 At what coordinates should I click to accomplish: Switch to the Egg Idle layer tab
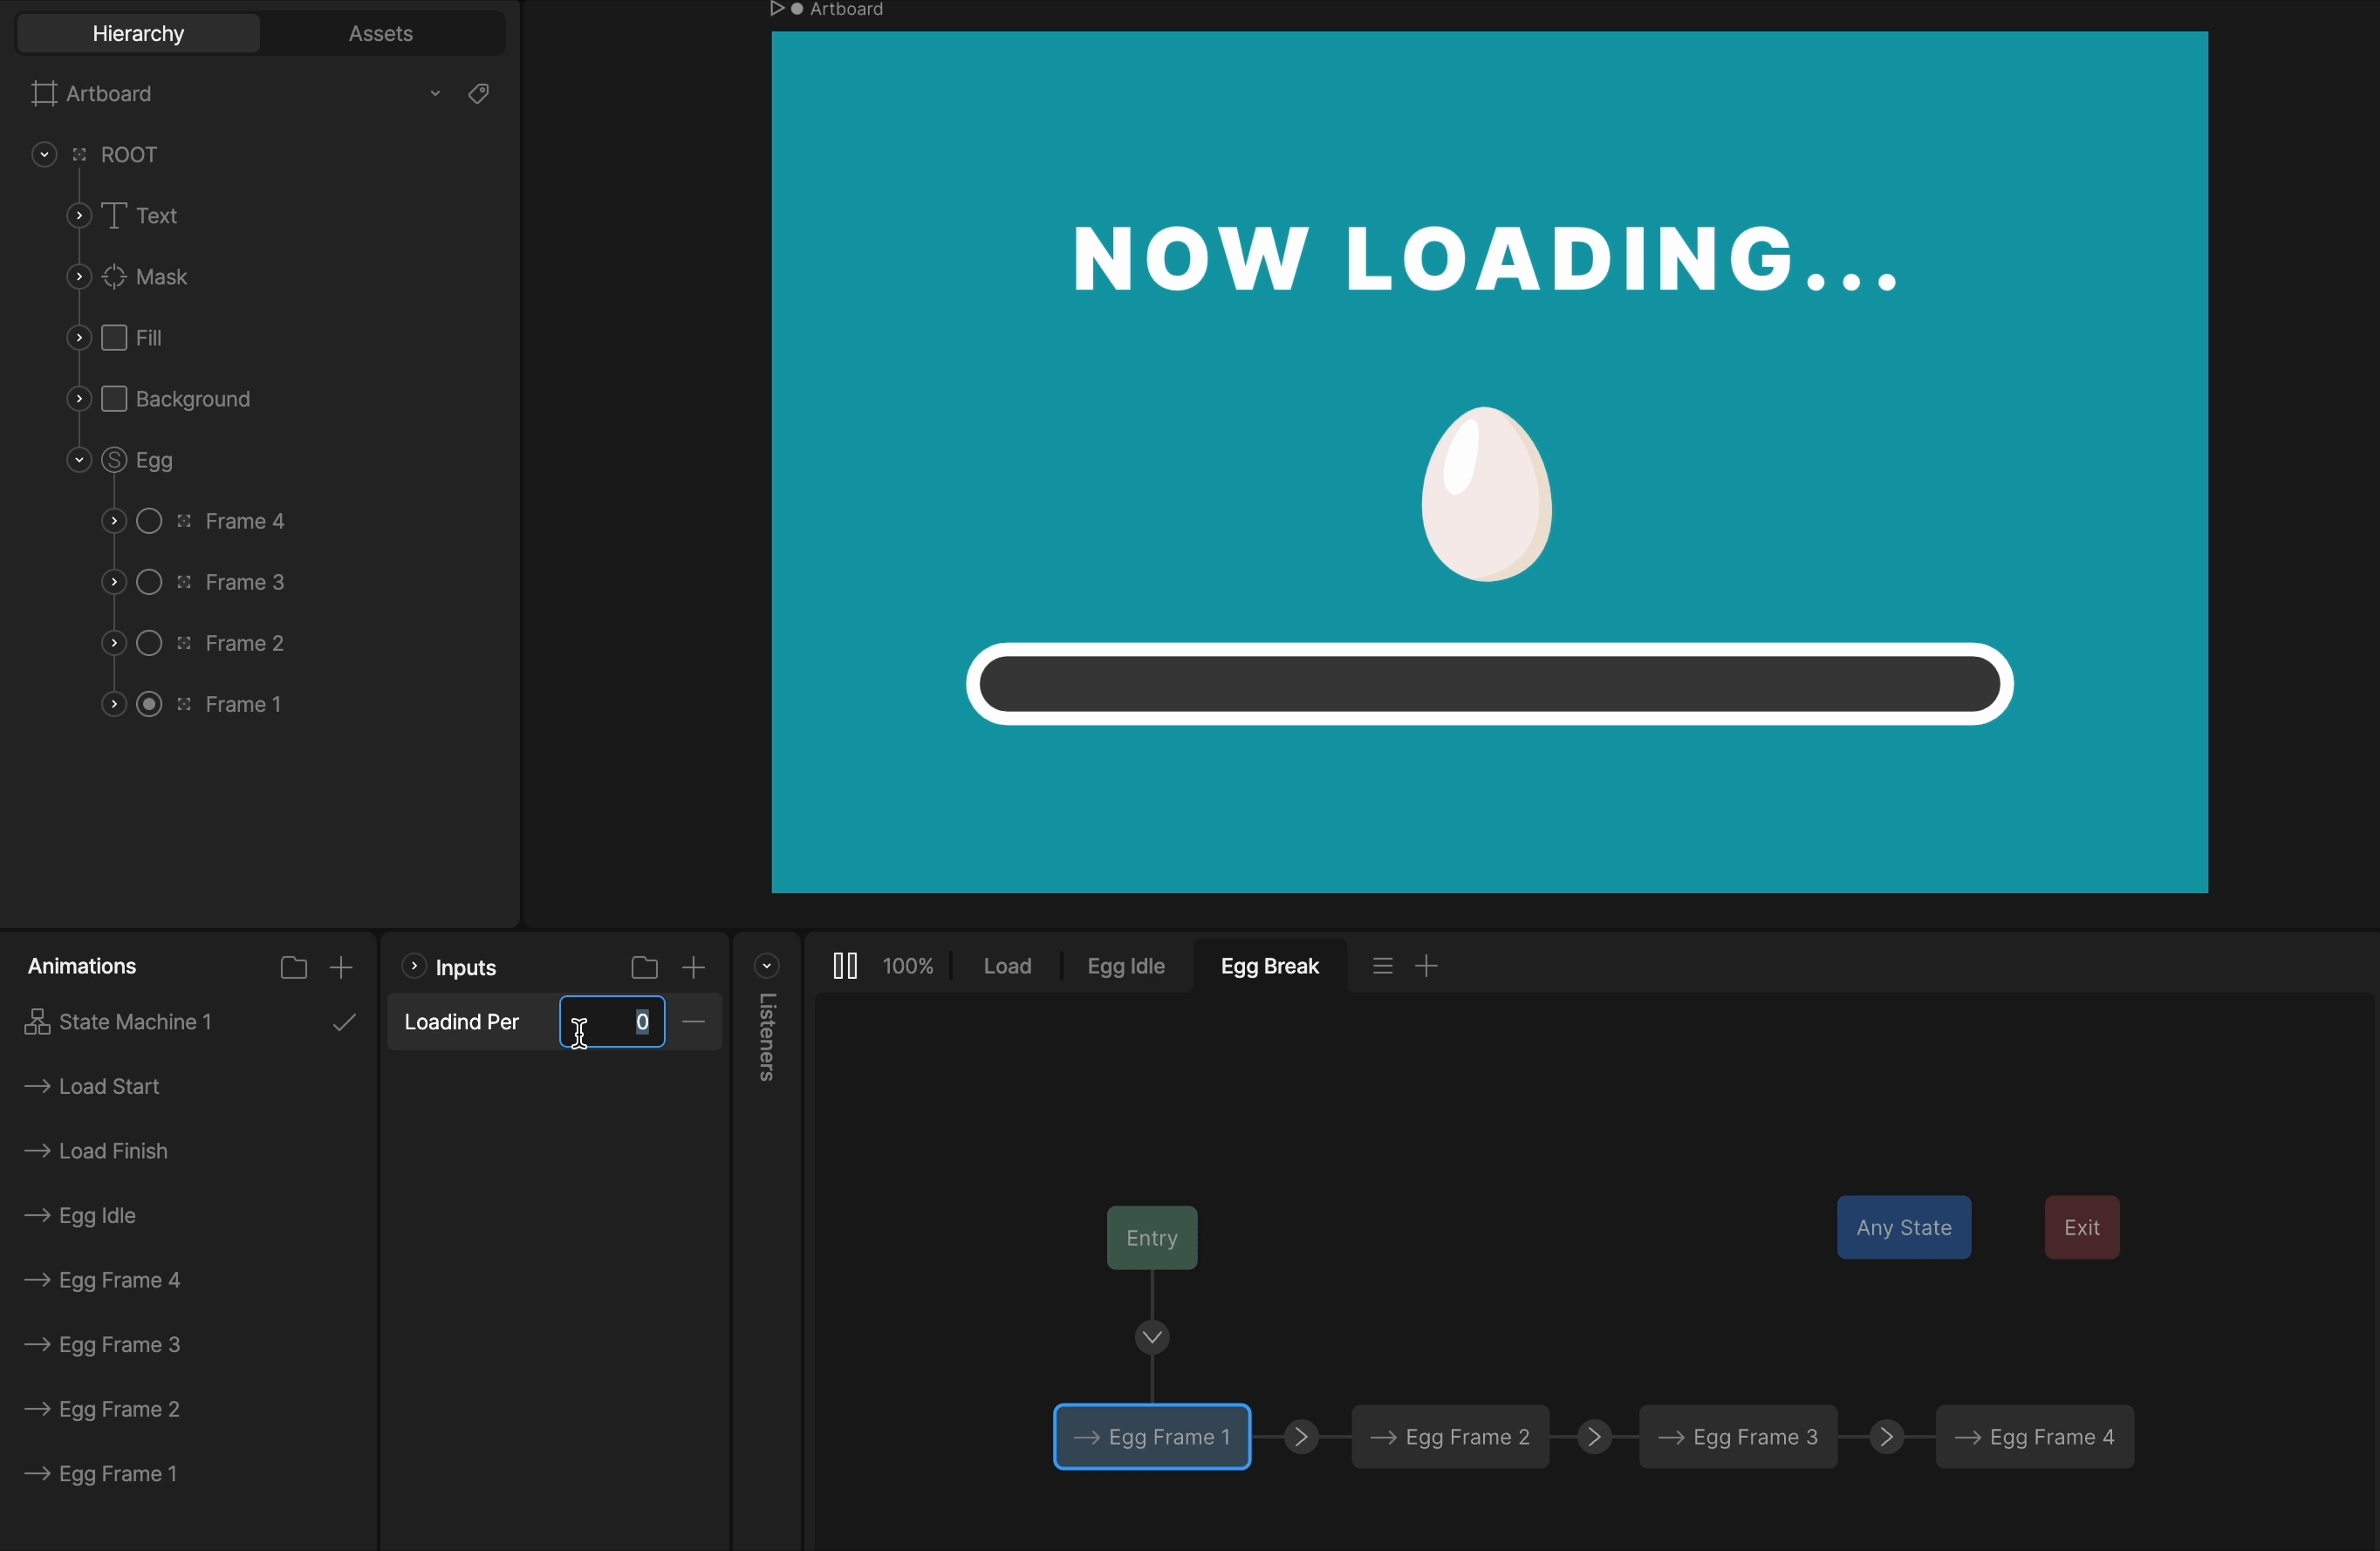point(1125,966)
